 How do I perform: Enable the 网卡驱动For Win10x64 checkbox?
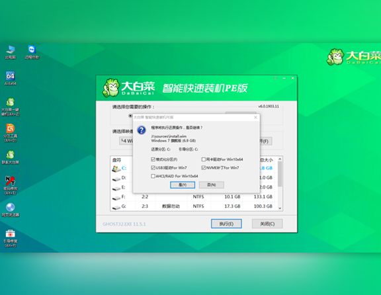point(204,159)
